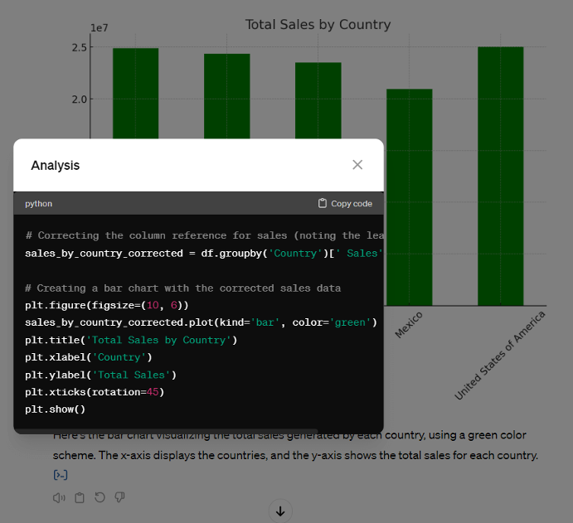
Task: Click the Mexico bar in the chart
Action: (x=409, y=196)
